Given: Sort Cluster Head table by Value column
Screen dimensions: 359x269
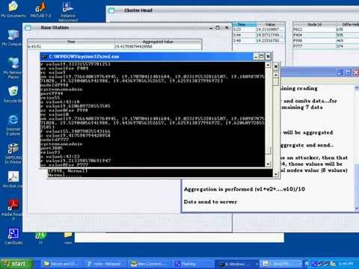Looking at the screenshot, I should pos(271,25).
